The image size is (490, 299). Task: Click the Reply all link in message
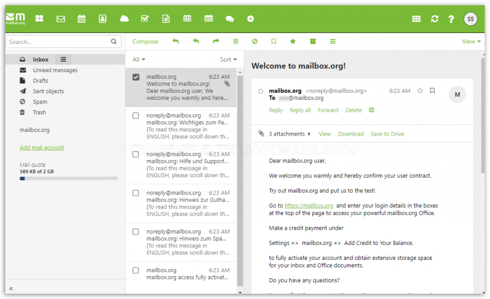(301, 110)
